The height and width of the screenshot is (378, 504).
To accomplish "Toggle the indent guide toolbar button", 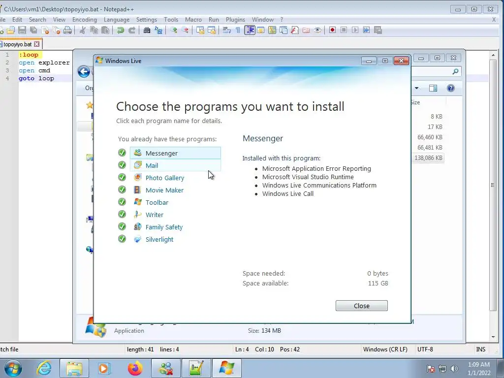I will coord(250,30).
